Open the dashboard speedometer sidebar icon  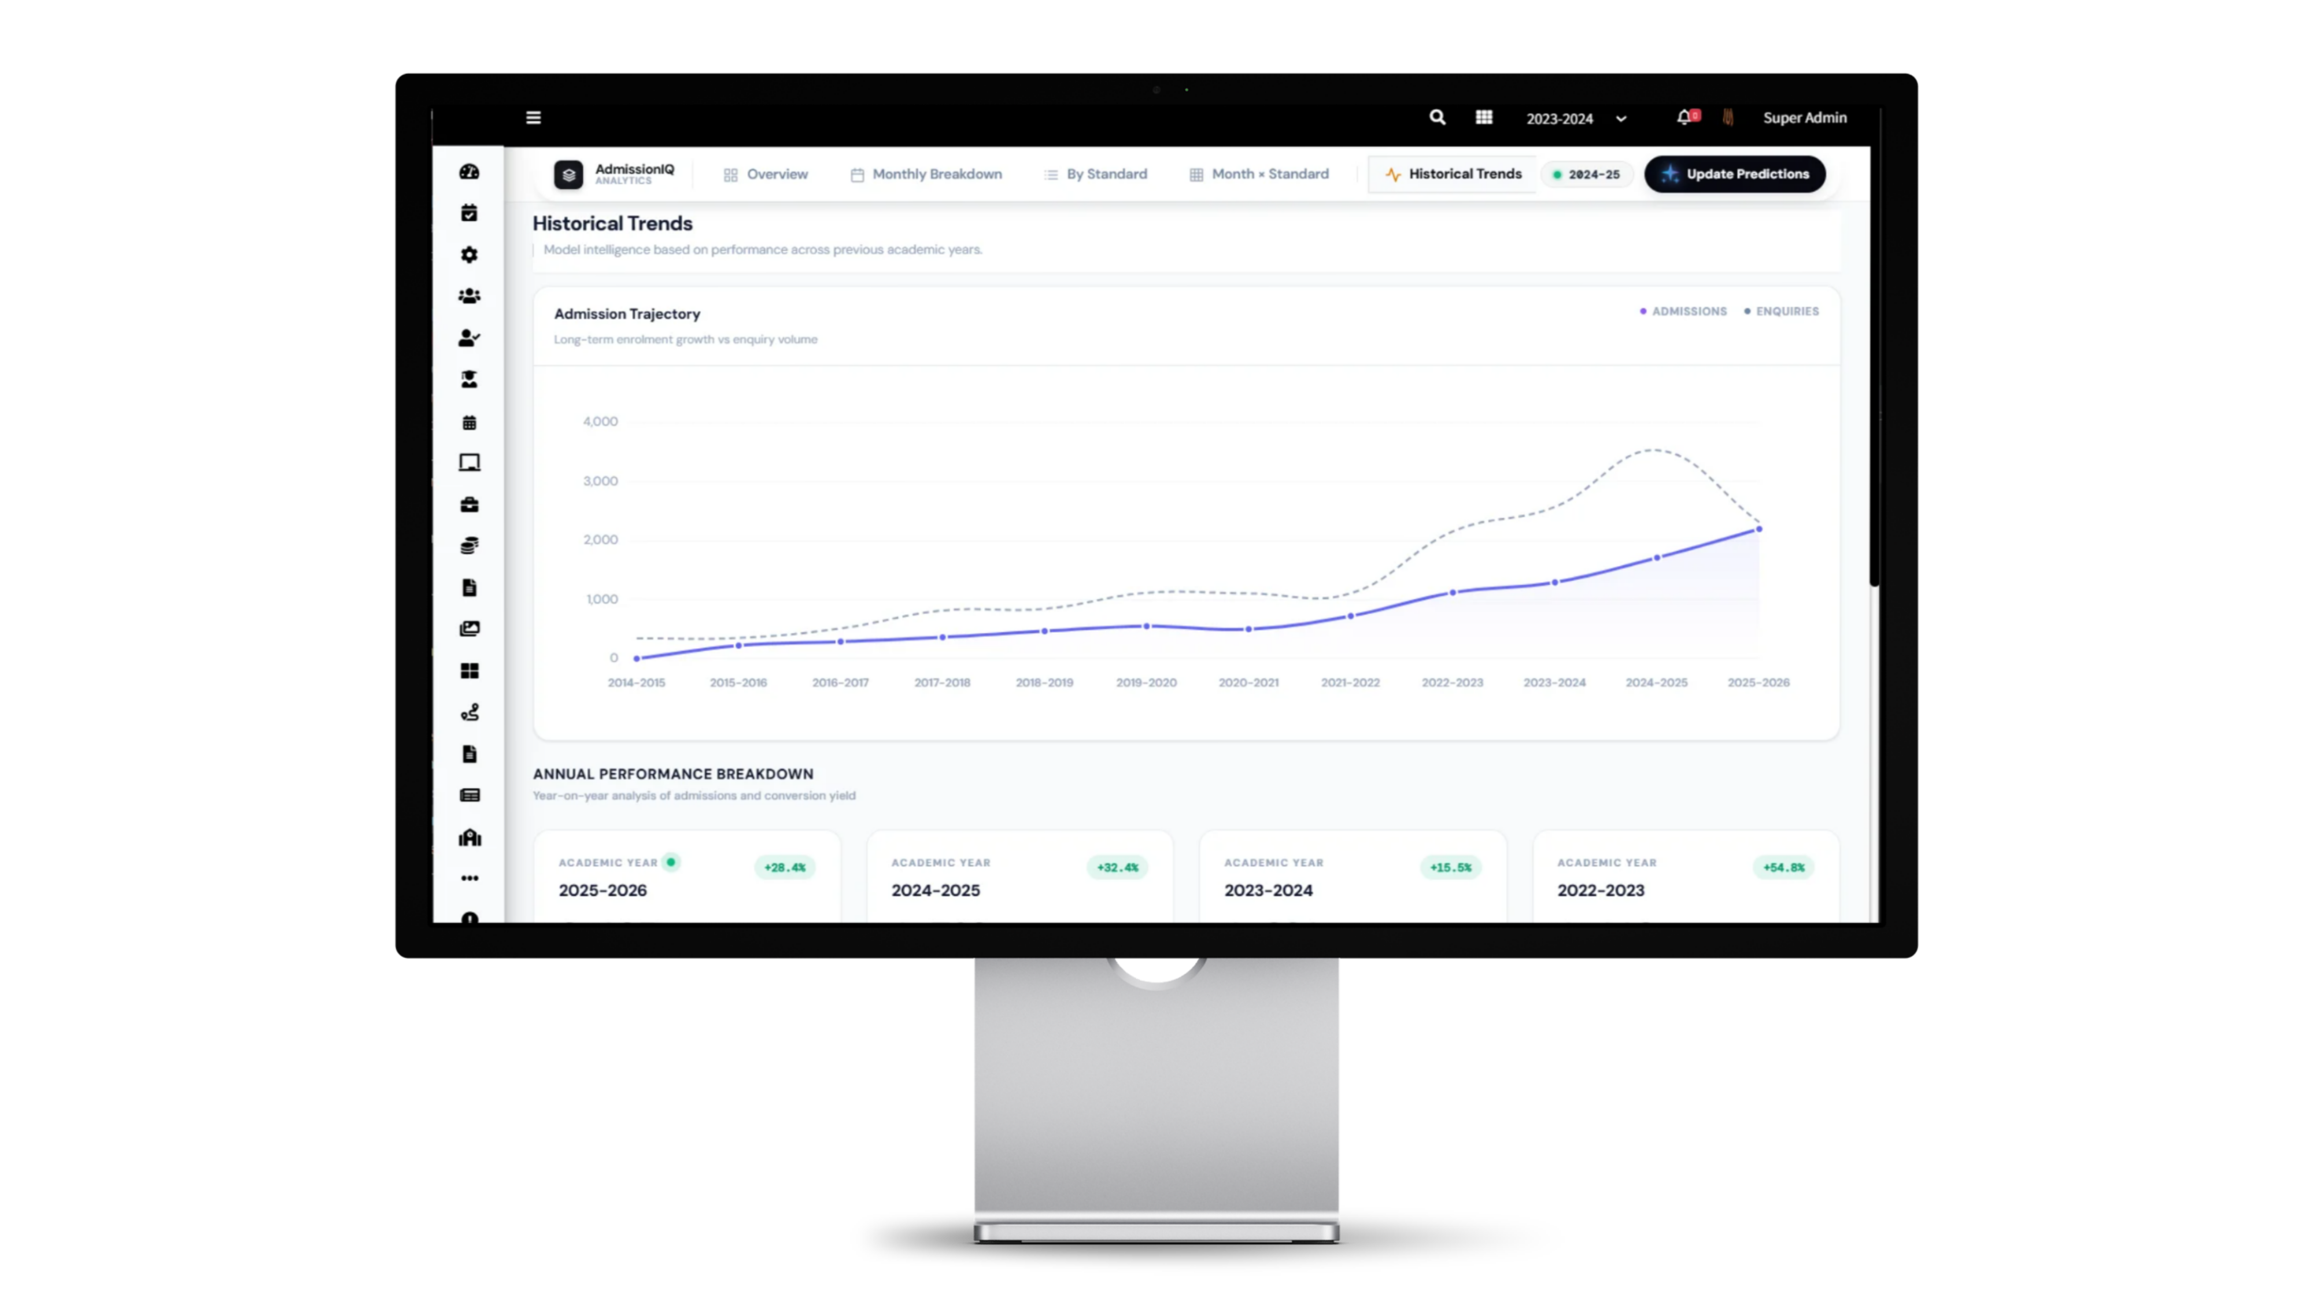point(470,172)
